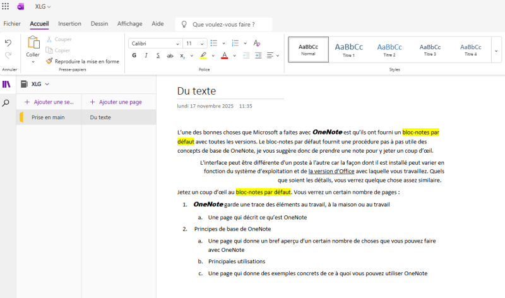The width and height of the screenshot is (505, 298).
Task: Click Ajouter une page
Action: (x=116, y=102)
